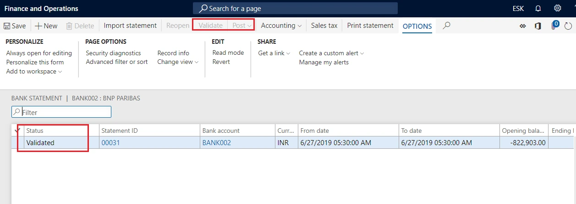The image size is (576, 204).
Task: Click the New plus icon
Action: click(x=38, y=26)
